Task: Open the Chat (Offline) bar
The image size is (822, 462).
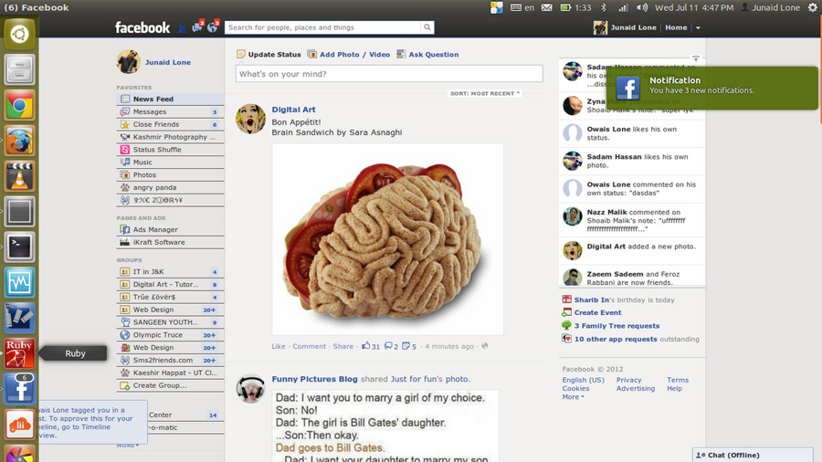Action: coord(753,455)
